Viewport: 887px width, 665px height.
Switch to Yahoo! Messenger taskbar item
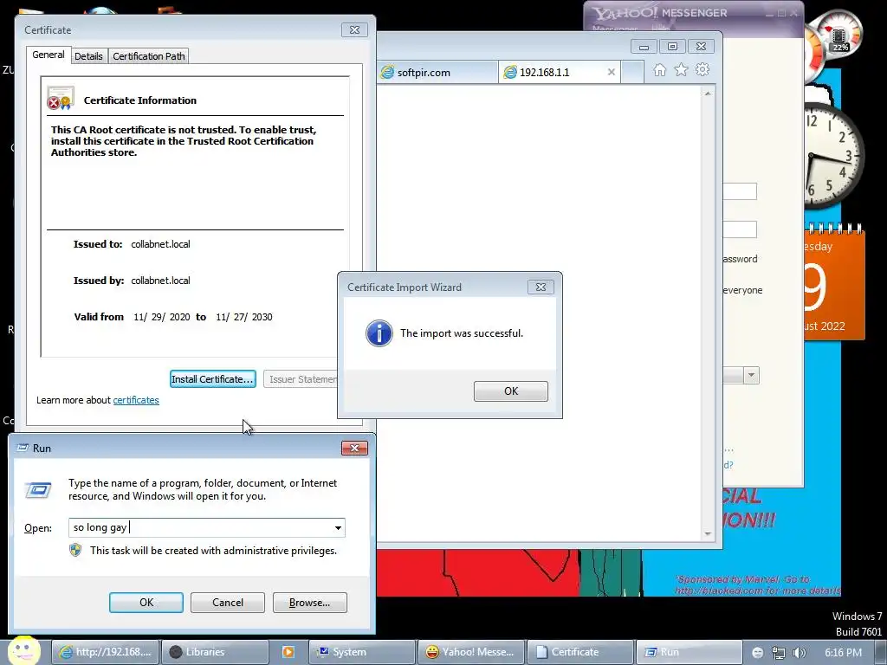click(470, 652)
